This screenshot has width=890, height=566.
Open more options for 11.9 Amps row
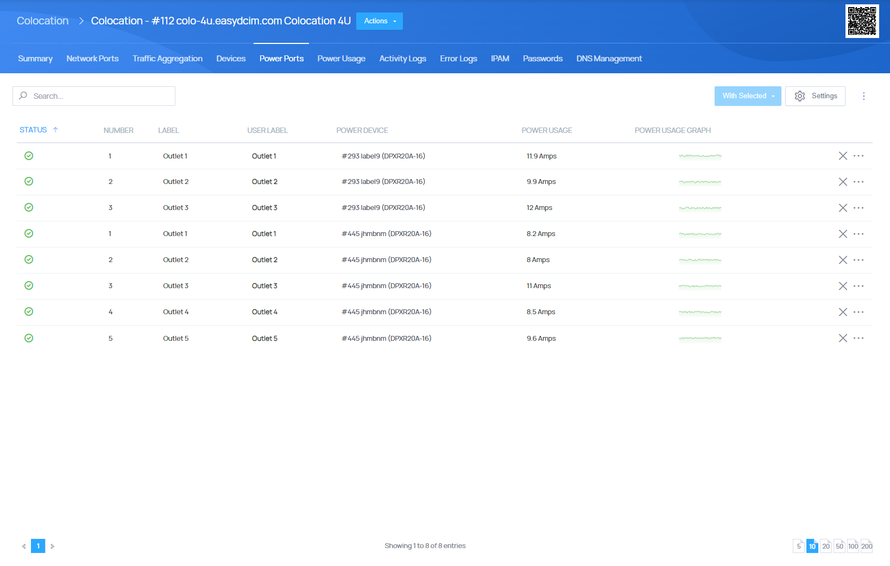coord(859,156)
